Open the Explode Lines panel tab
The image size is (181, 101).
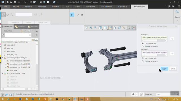point(42,22)
